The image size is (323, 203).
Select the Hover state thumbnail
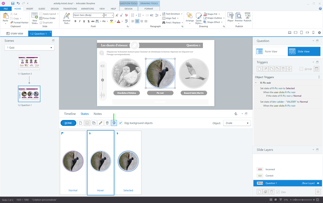click(100, 163)
